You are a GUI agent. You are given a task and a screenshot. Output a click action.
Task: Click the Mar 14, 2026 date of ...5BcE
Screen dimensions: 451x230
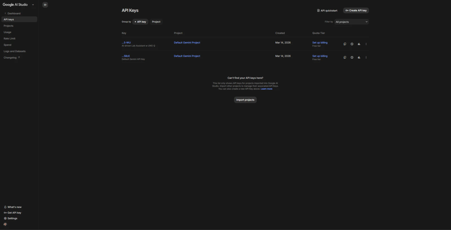tap(283, 56)
